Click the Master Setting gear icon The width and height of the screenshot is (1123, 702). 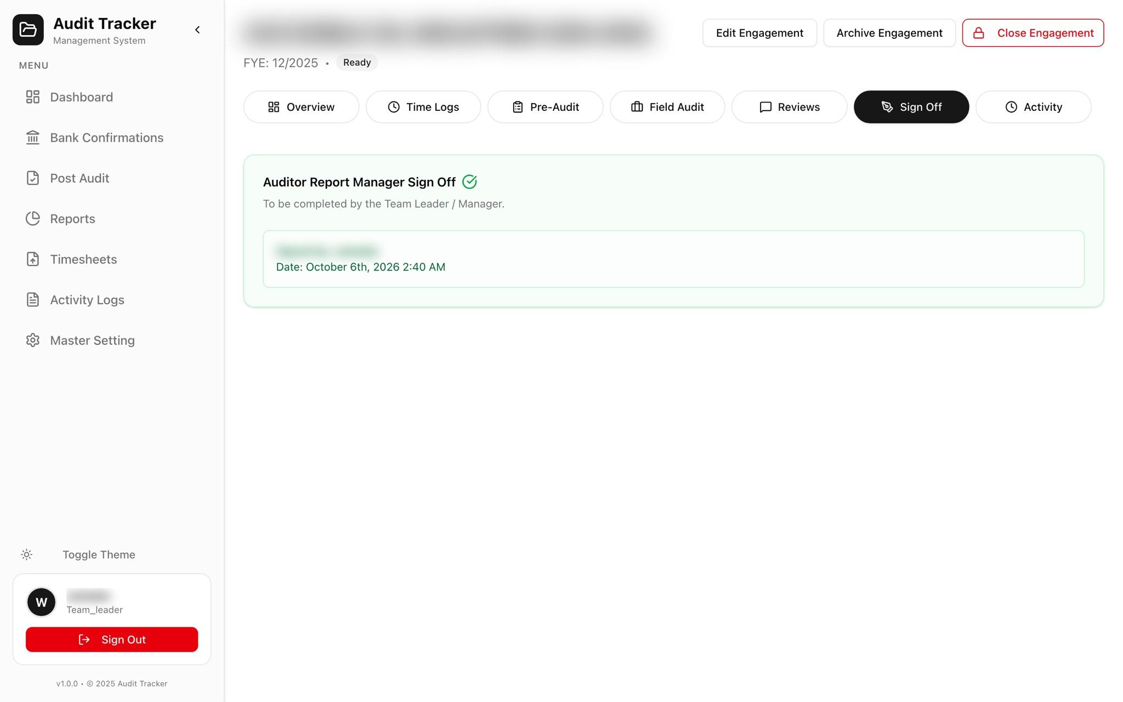coord(33,341)
